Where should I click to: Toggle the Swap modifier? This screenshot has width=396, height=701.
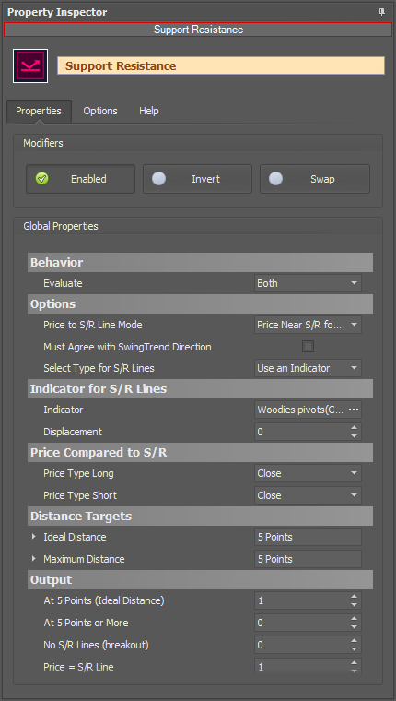tap(315, 179)
